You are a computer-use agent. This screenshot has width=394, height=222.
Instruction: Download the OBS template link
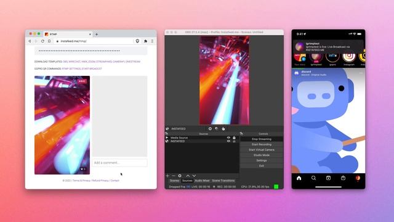pos(65,62)
